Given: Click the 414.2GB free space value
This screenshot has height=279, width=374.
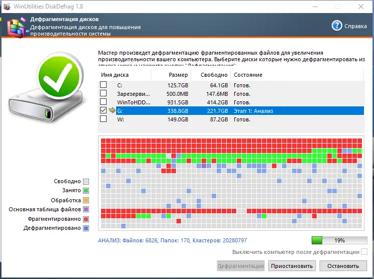Looking at the screenshot, I should (218, 102).
